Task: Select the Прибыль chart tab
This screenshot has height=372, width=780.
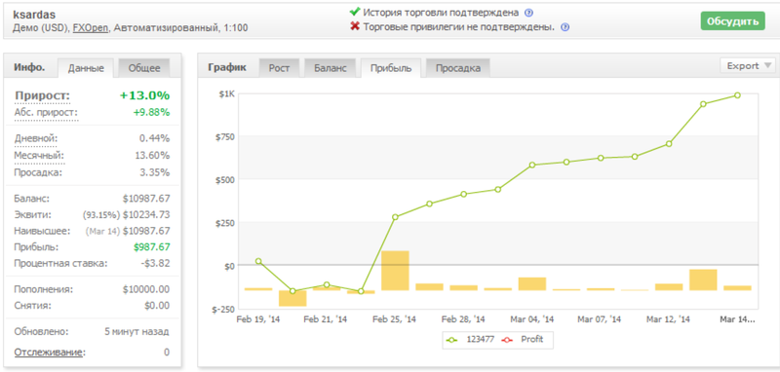Action: click(391, 68)
